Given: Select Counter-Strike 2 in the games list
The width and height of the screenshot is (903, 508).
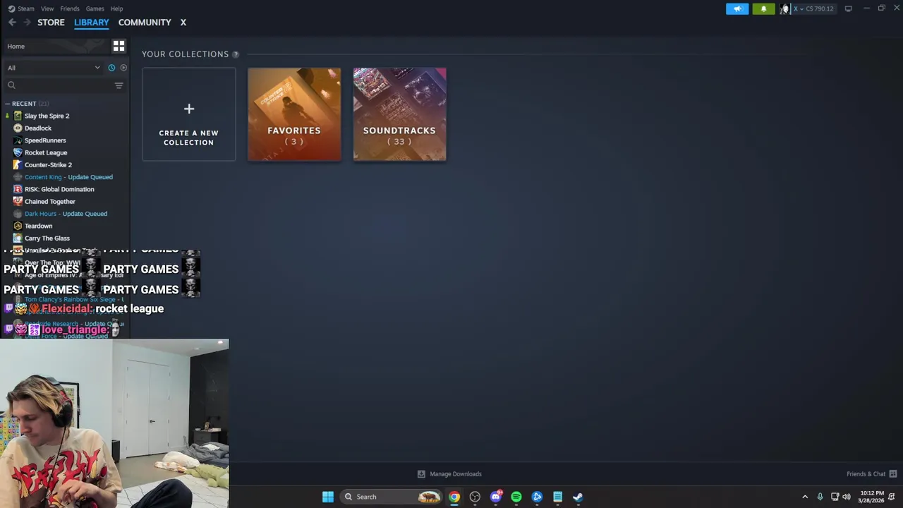Looking at the screenshot, I should (48, 165).
